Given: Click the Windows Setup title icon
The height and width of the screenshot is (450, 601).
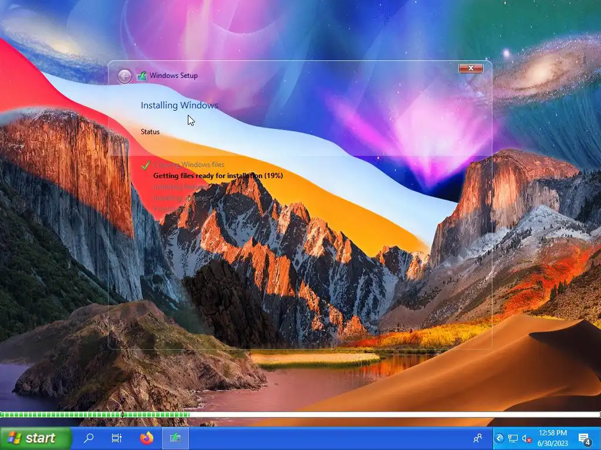Looking at the screenshot, I should click(142, 76).
